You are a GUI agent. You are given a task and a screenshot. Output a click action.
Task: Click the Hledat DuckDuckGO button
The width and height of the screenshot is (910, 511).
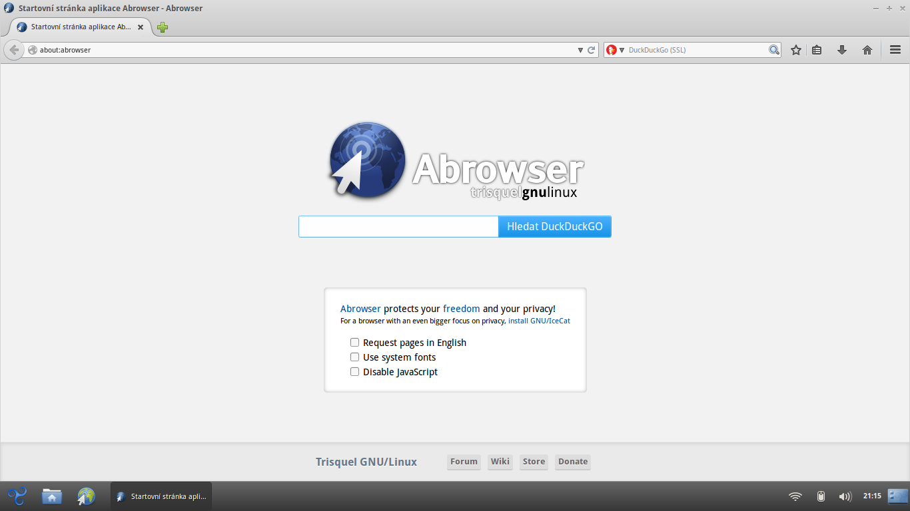click(555, 226)
